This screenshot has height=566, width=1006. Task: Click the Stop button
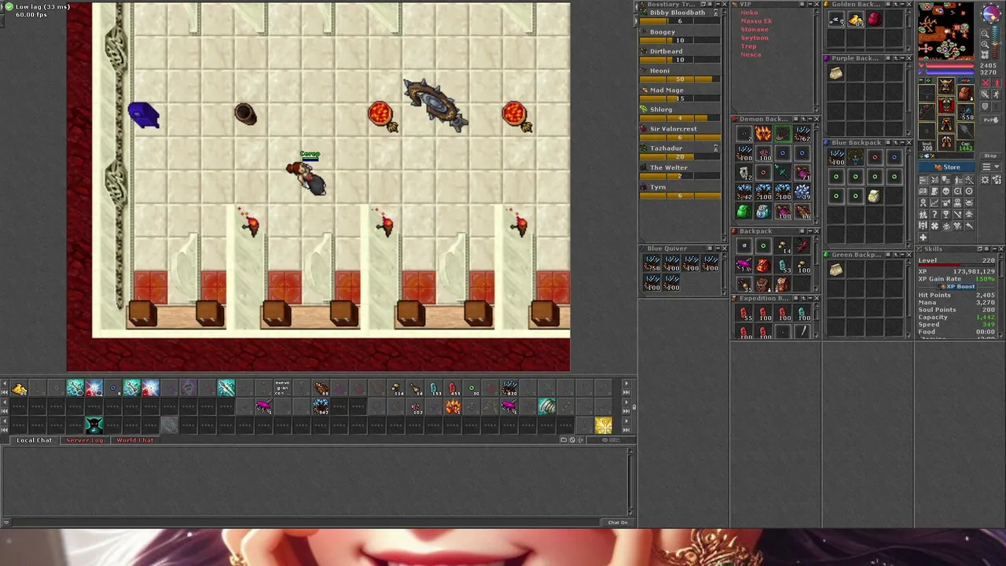tap(990, 156)
